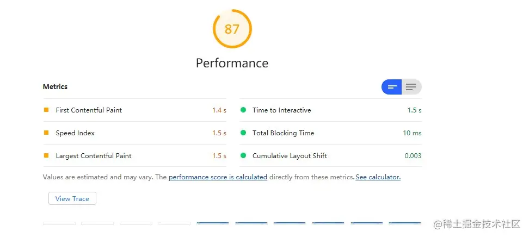Screen dimensions: 529x238
Task: Click the Performance category heading
Action: pyautogui.click(x=232, y=63)
